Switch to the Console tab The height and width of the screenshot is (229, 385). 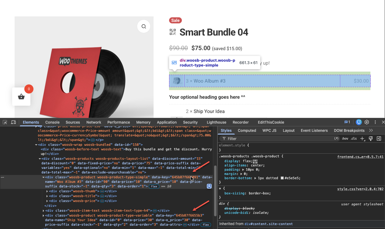click(52, 122)
